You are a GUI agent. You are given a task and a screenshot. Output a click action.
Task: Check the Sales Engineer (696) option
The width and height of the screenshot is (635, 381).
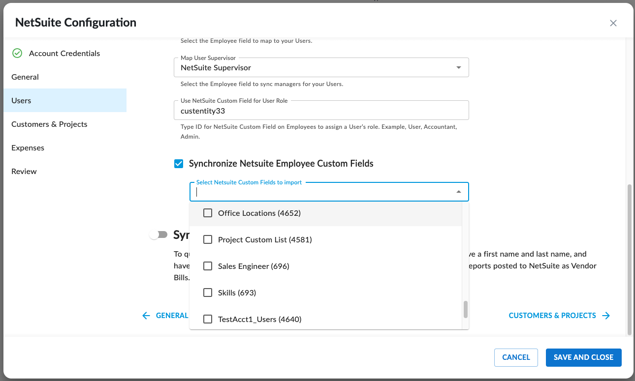point(208,266)
